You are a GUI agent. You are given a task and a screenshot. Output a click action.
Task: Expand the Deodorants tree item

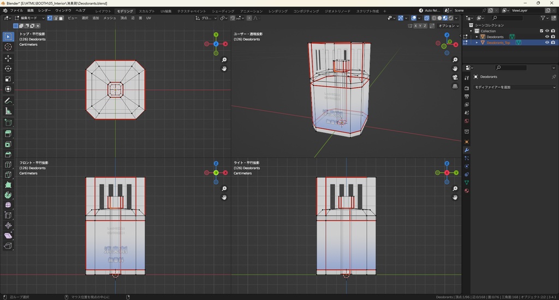pos(477,37)
